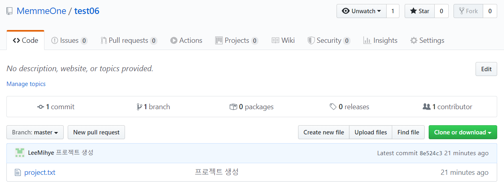Click the Projects counter badge
The image size is (504, 186).
[x=254, y=41]
